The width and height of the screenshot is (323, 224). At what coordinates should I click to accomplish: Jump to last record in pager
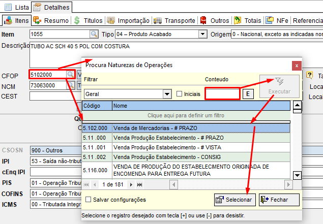coord(139,184)
